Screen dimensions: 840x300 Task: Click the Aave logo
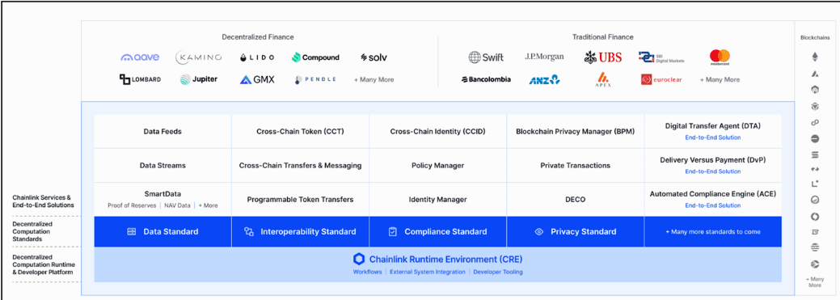(141, 57)
